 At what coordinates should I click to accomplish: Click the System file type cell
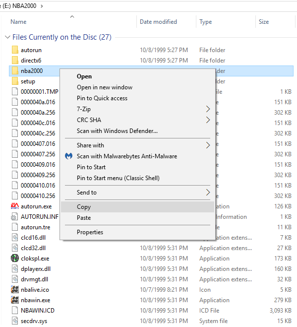click(213, 321)
